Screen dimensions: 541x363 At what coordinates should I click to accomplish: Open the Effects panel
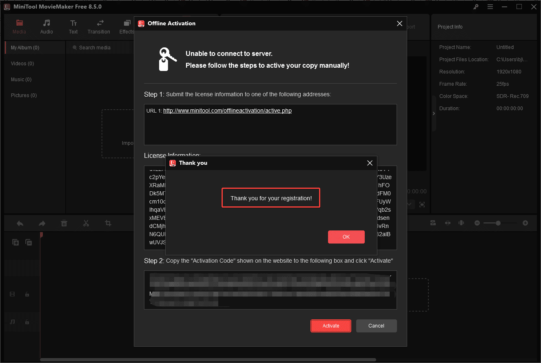(x=126, y=27)
